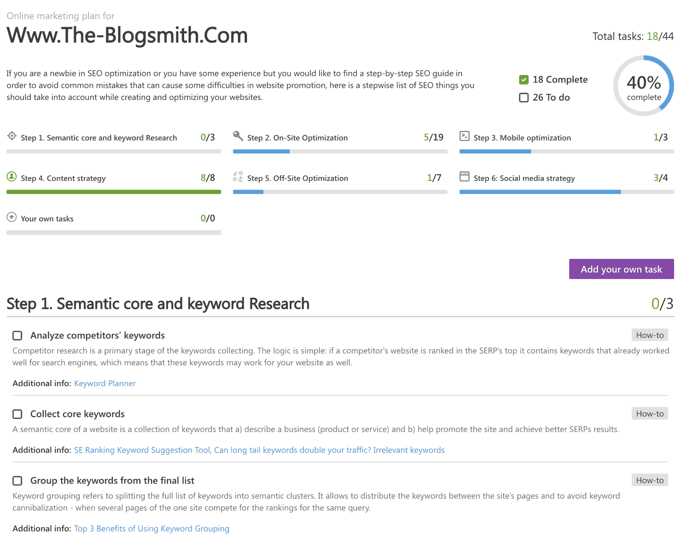
Task: Open the Your own tasks section
Action: 47,219
